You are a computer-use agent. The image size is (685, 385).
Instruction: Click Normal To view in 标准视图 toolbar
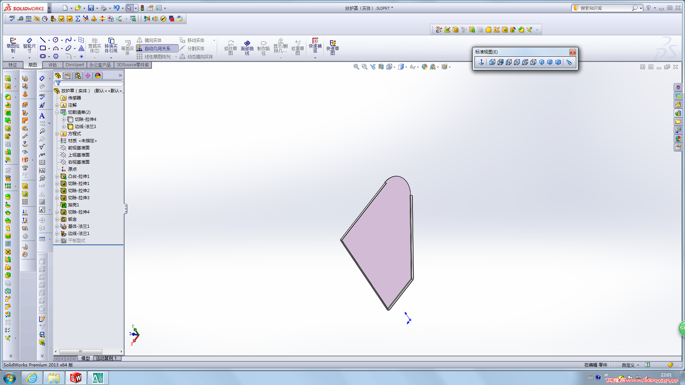pyautogui.click(x=481, y=62)
